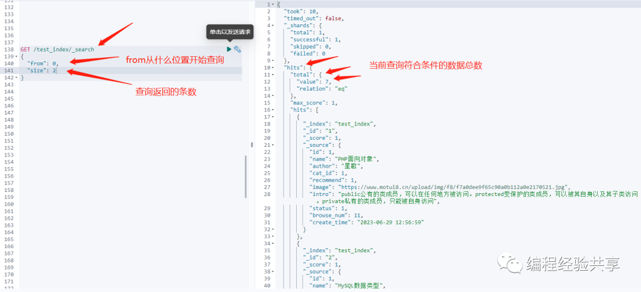Click the "create_time": "2023-06-29 12:56:59" line
The width and height of the screenshot is (641, 292).
[x=367, y=222]
